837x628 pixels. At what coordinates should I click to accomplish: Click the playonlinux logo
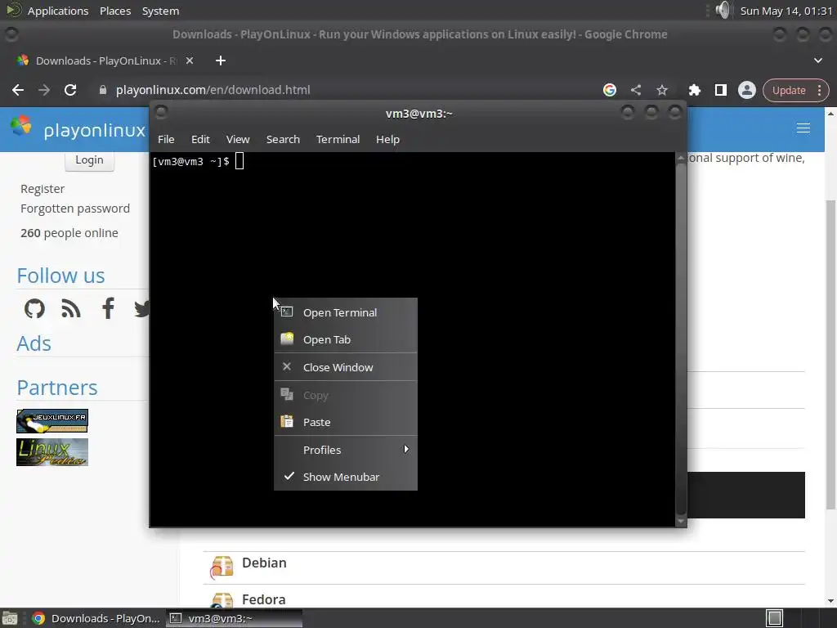coord(78,128)
